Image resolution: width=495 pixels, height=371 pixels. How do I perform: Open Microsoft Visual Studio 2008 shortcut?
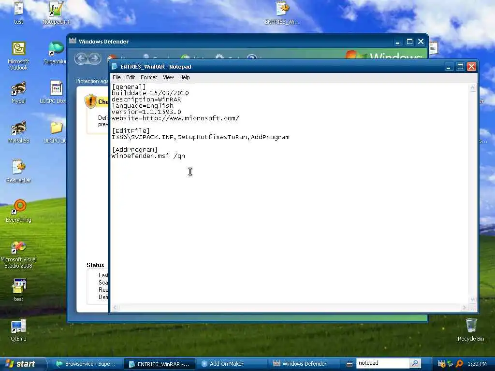tap(19, 255)
